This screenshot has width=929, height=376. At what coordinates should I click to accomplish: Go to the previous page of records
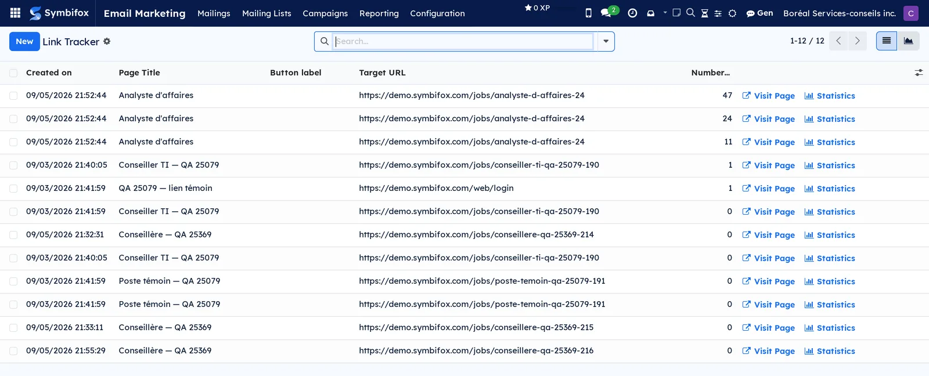838,41
